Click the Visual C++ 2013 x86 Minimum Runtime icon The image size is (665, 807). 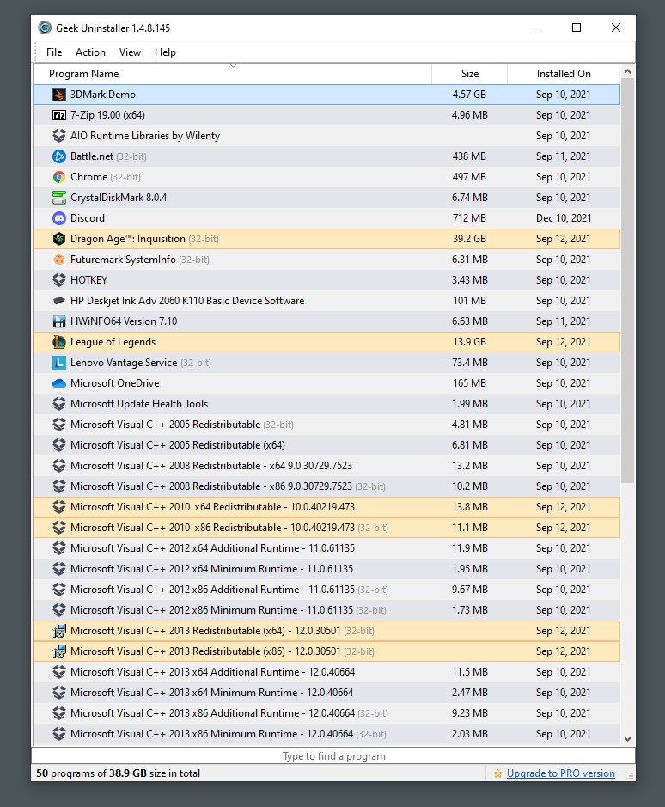pos(59,734)
